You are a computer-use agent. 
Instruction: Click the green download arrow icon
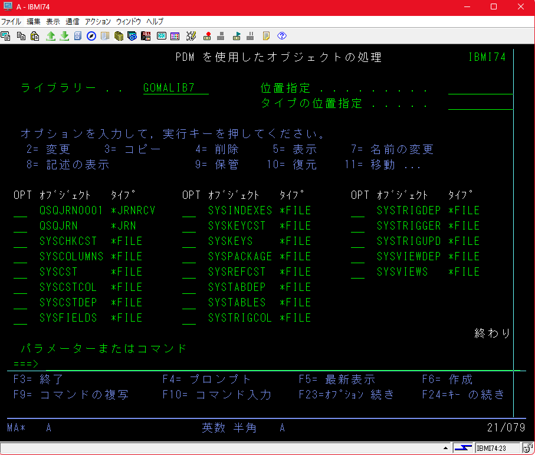[x=64, y=36]
